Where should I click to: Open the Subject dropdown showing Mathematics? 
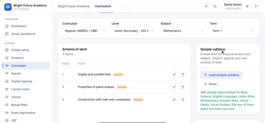[184, 31]
